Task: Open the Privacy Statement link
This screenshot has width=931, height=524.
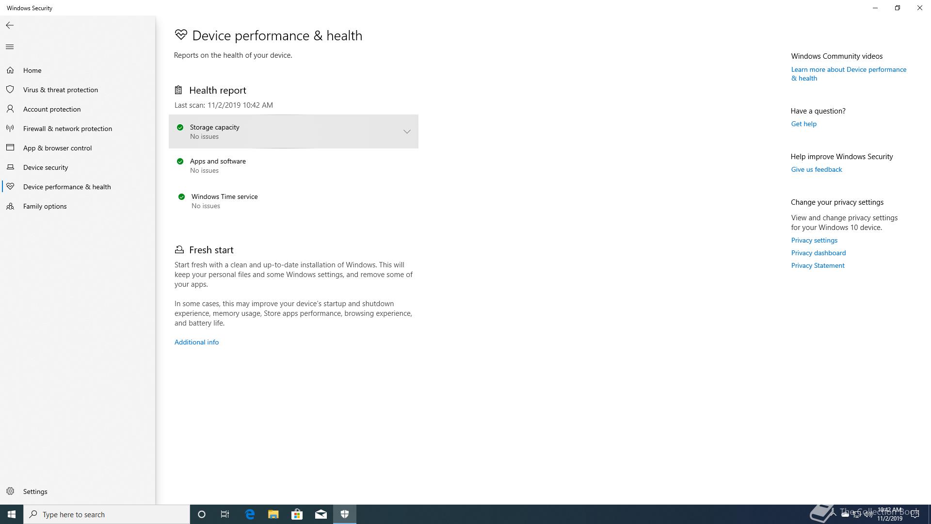Action: [818, 265]
